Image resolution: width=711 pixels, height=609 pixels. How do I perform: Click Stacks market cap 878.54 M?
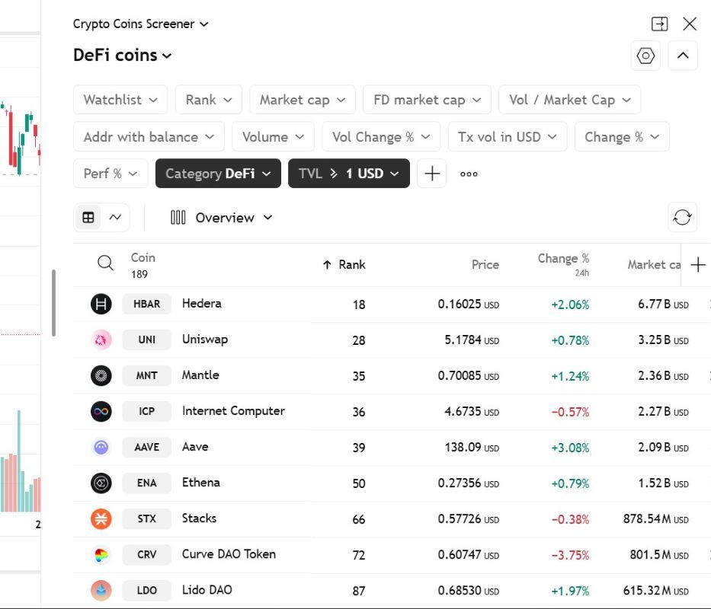pyautogui.click(x=655, y=519)
